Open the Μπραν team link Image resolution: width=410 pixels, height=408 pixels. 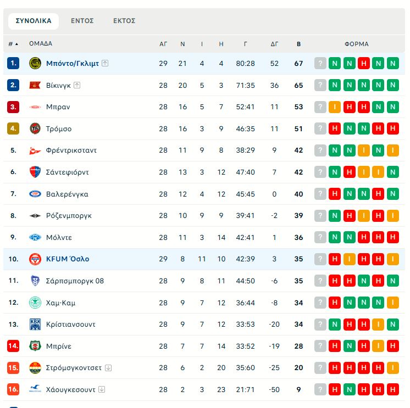point(58,107)
